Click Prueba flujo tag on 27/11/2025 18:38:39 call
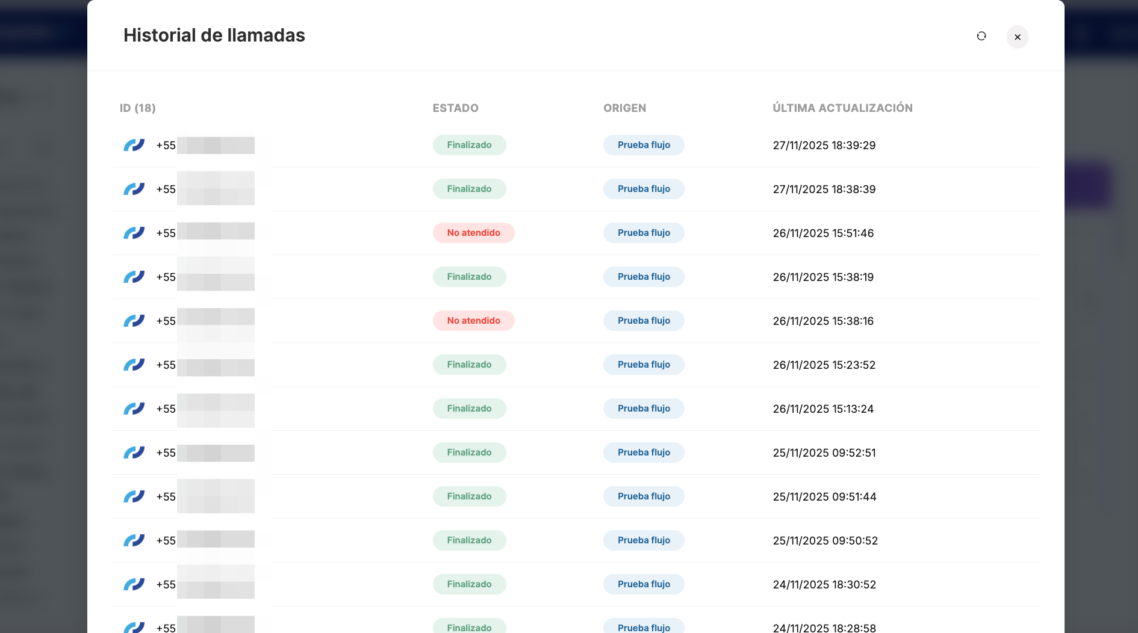The image size is (1138, 633). point(644,189)
